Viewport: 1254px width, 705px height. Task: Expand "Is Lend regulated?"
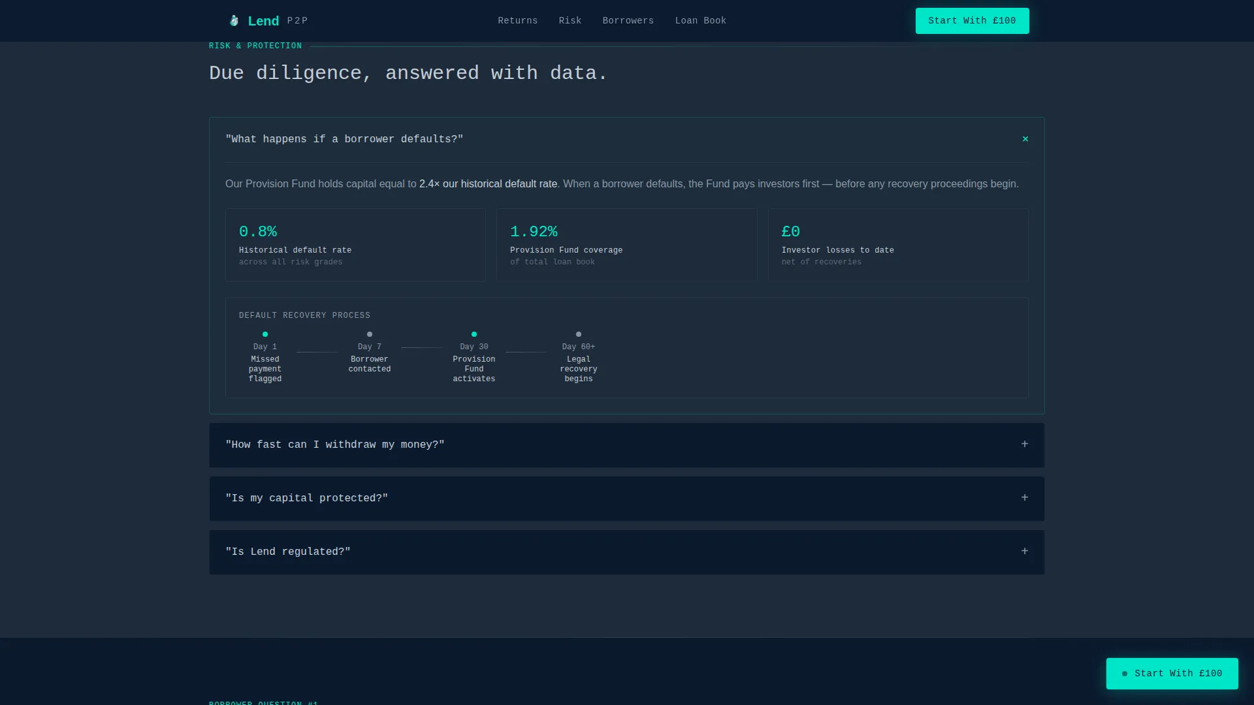[x=626, y=552]
